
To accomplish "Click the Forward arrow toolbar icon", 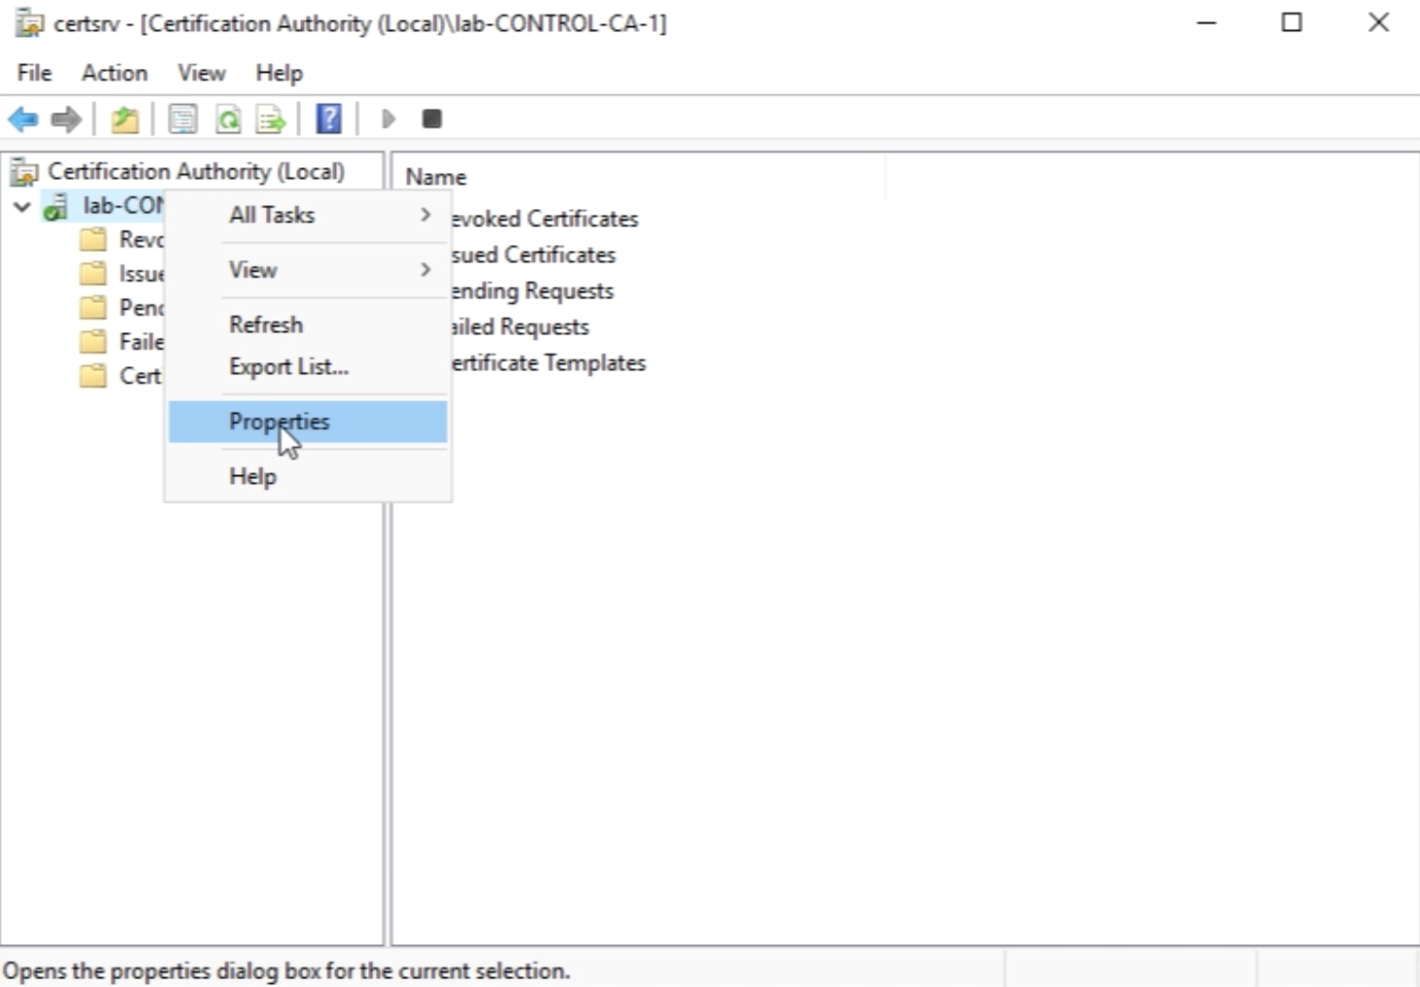I will coord(66,120).
